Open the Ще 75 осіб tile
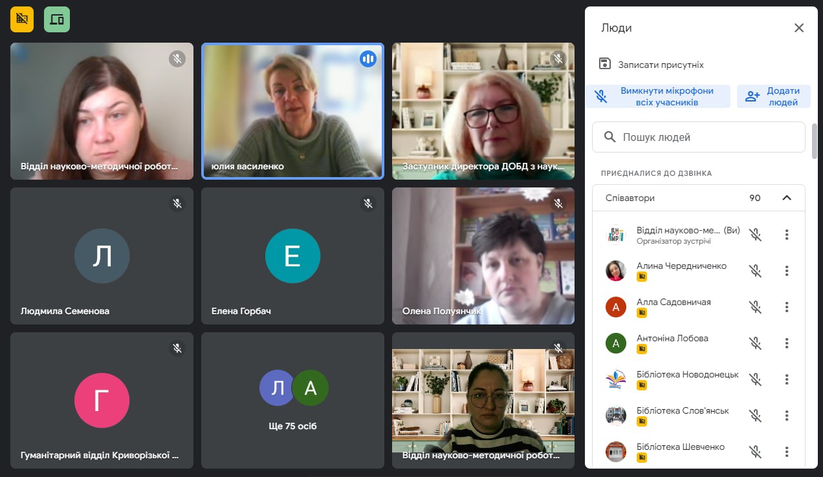The height and width of the screenshot is (477, 823). coord(292,401)
